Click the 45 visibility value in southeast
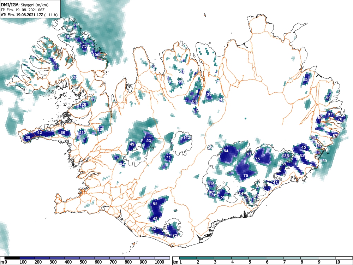Viewport: 353px width, 265px height. pos(304,147)
